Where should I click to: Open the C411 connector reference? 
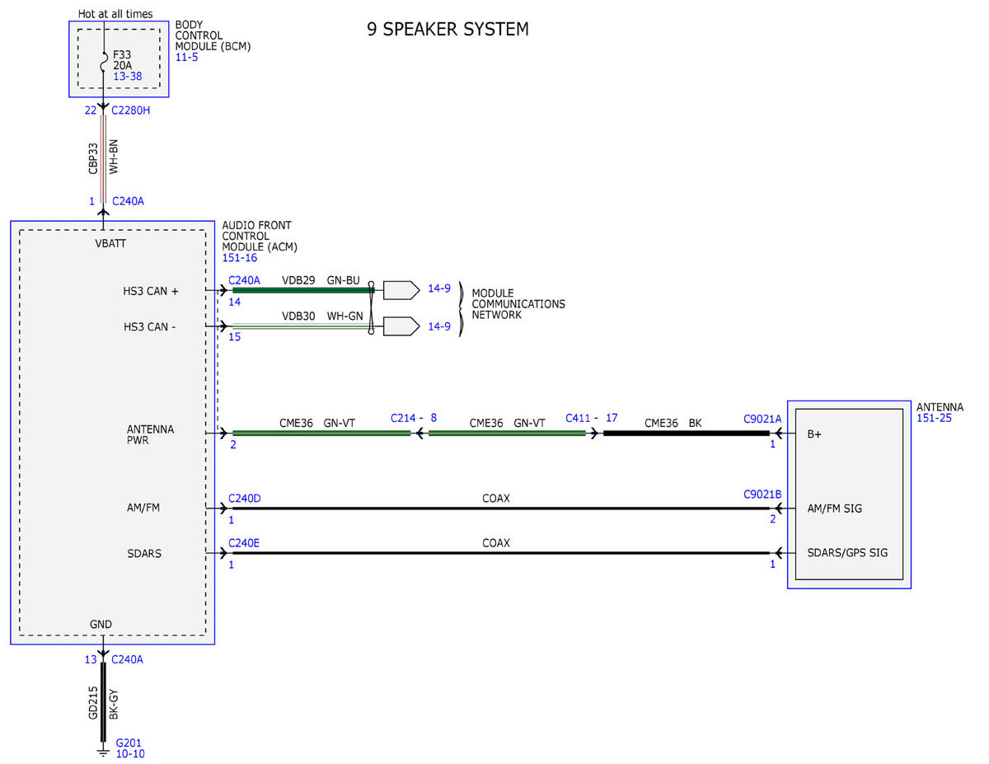(579, 418)
